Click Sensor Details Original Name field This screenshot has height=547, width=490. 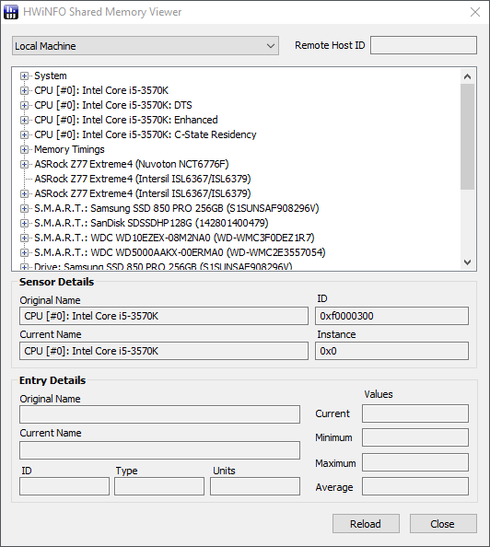click(164, 316)
